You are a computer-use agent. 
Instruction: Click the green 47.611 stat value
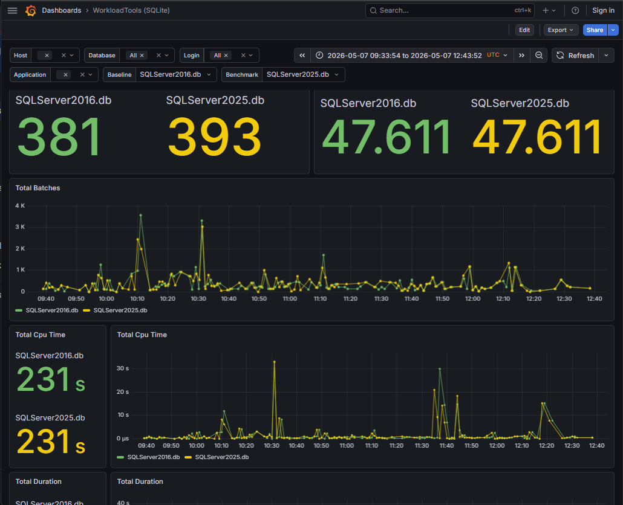386,137
